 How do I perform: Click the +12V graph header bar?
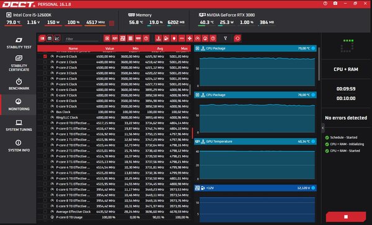[x=255, y=188]
